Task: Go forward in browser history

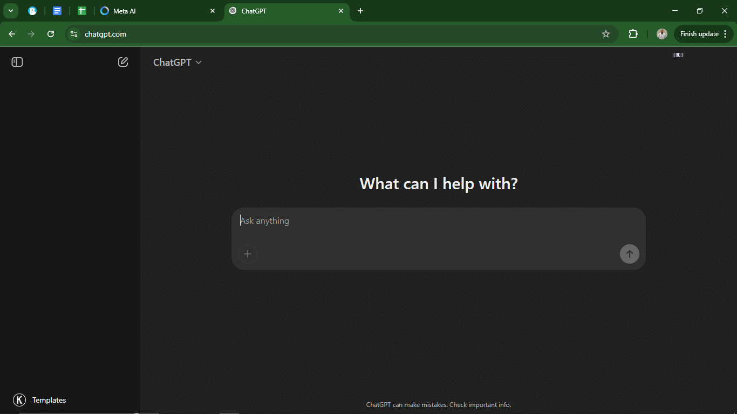Action: point(31,34)
